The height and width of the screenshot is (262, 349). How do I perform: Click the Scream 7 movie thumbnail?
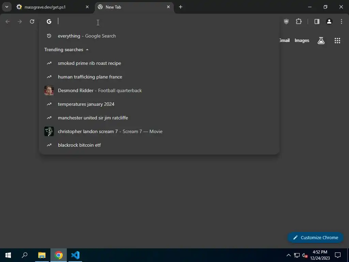49,131
